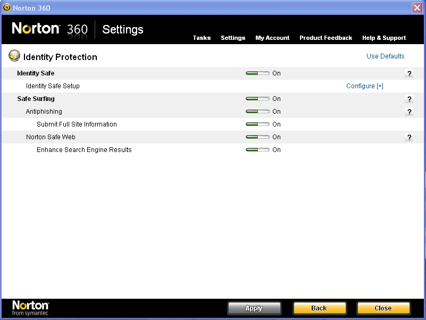Click the Safe Surfing heading text

pyautogui.click(x=36, y=99)
